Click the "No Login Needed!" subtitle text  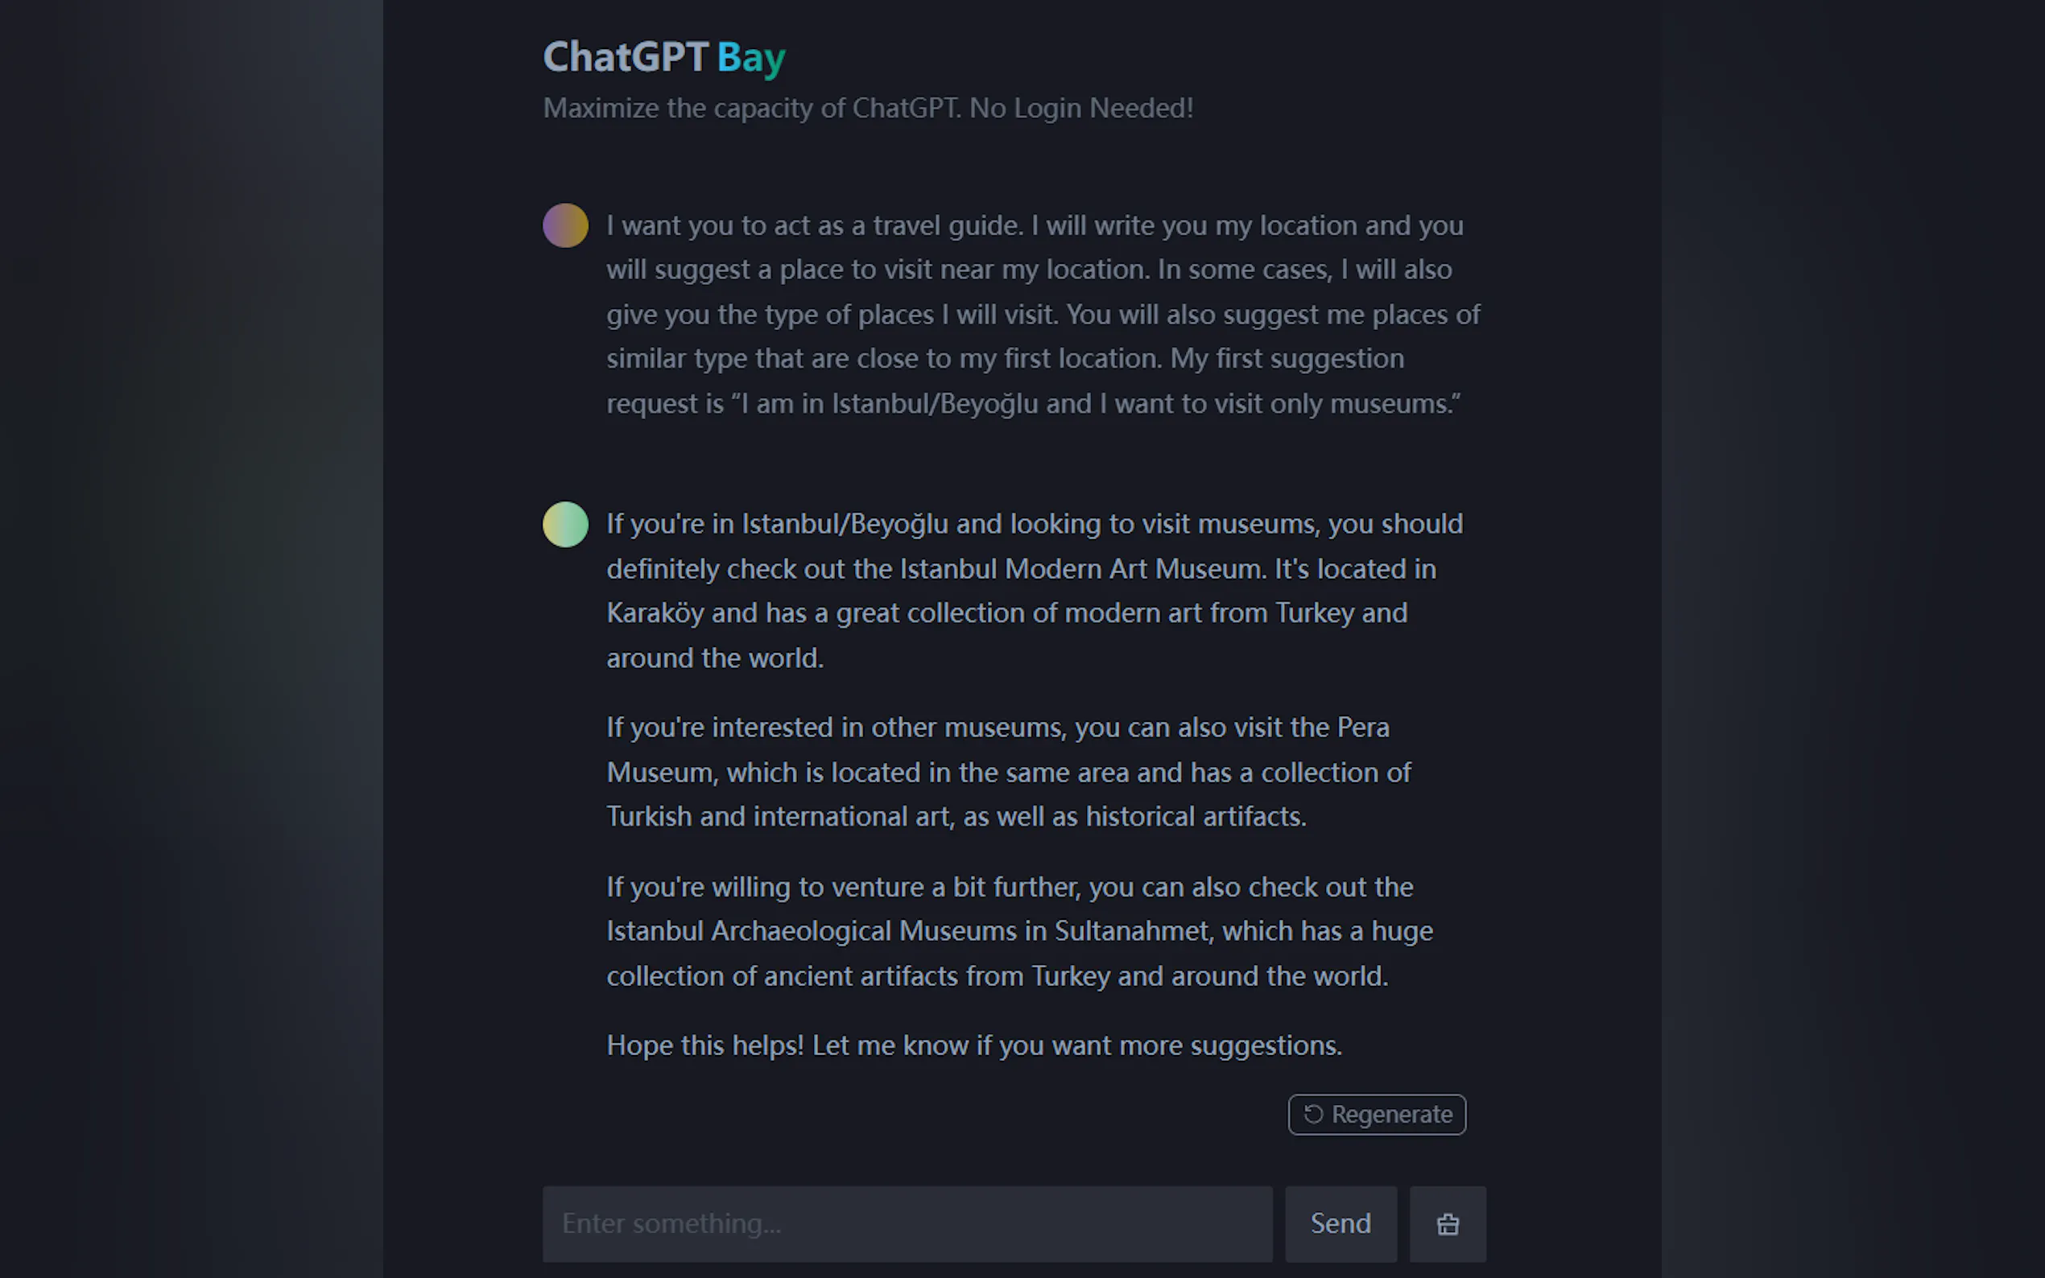click(1080, 108)
